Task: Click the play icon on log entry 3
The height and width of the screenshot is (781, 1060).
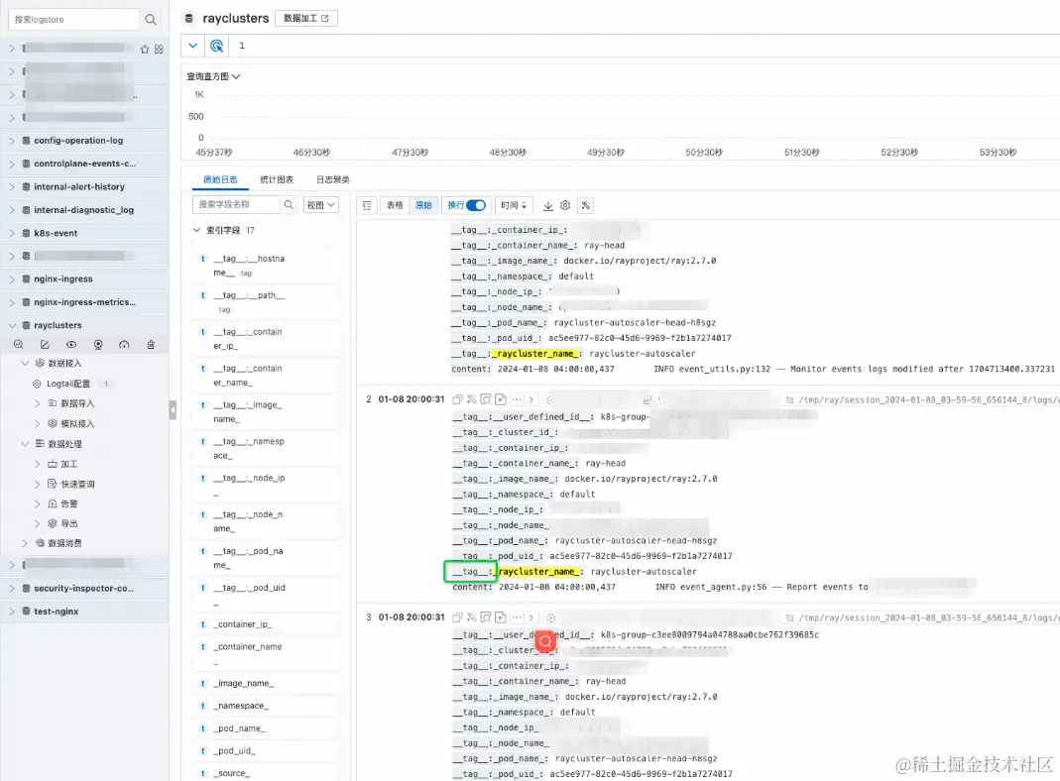Action: 501,617
